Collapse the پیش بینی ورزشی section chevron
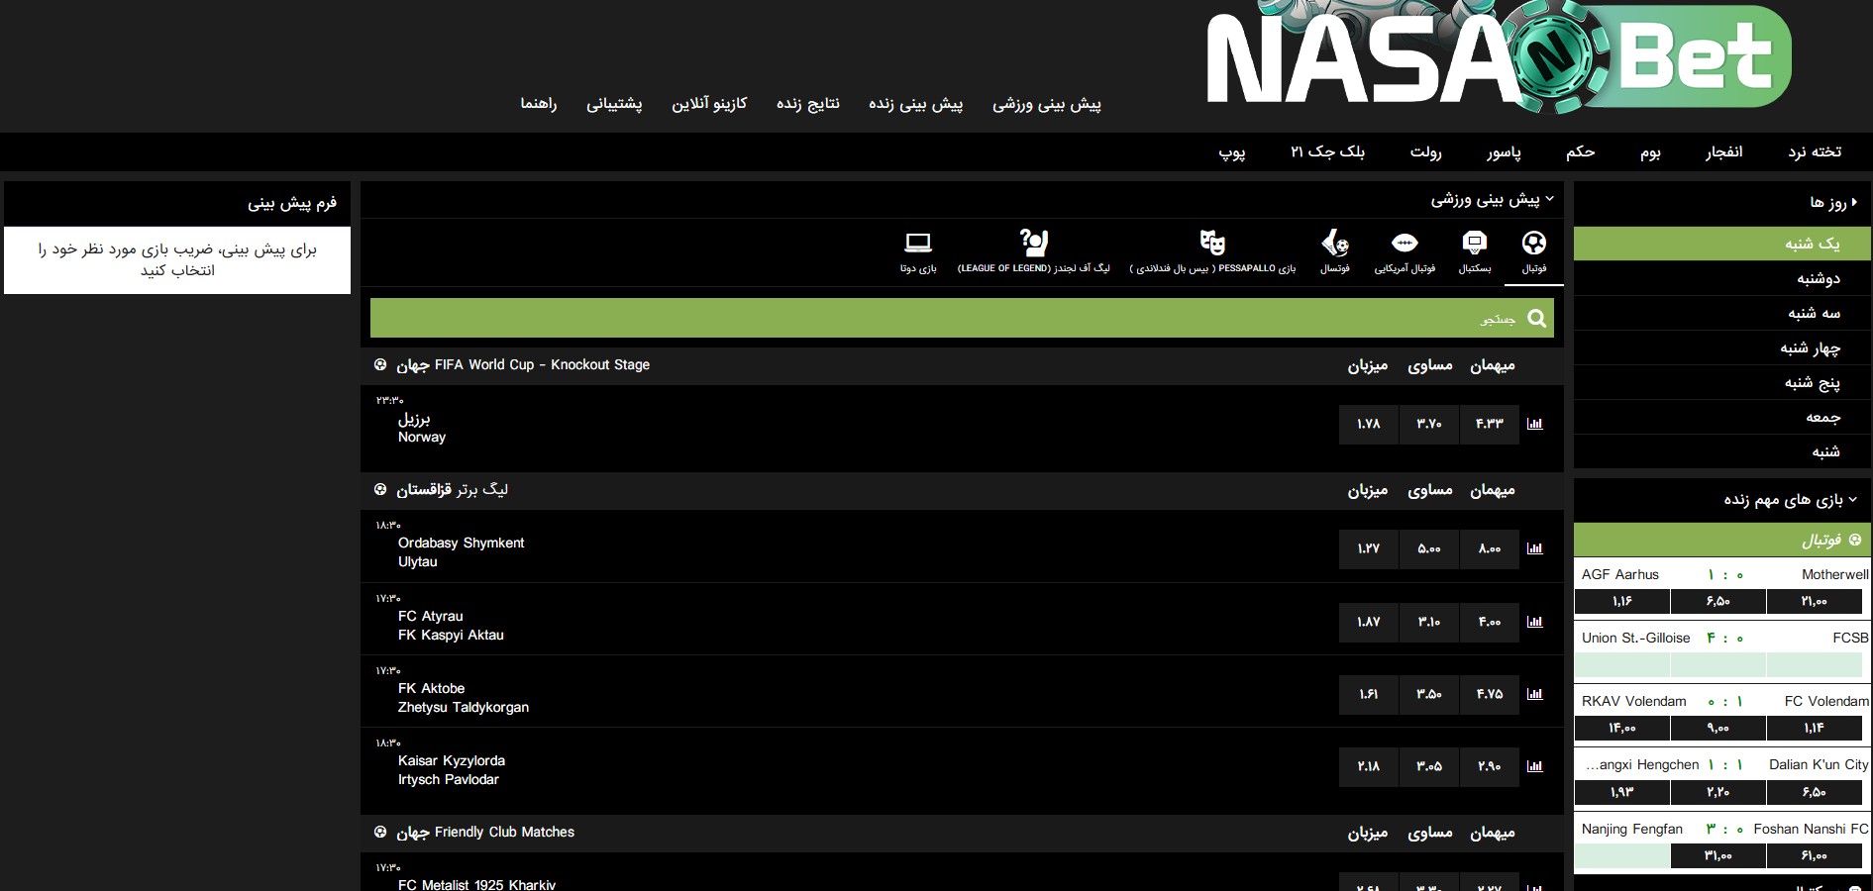This screenshot has height=891, width=1873. click(1549, 199)
